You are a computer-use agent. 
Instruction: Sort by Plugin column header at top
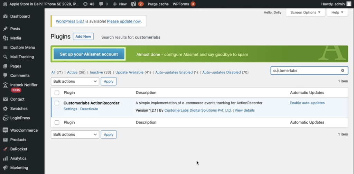pos(69,93)
